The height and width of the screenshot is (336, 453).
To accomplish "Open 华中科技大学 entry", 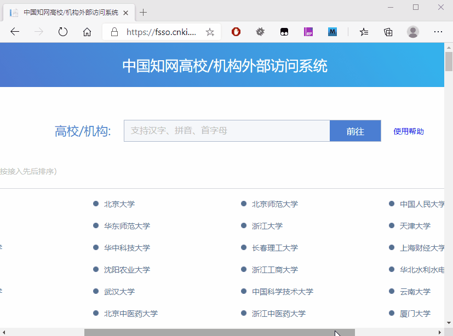I will (127, 248).
